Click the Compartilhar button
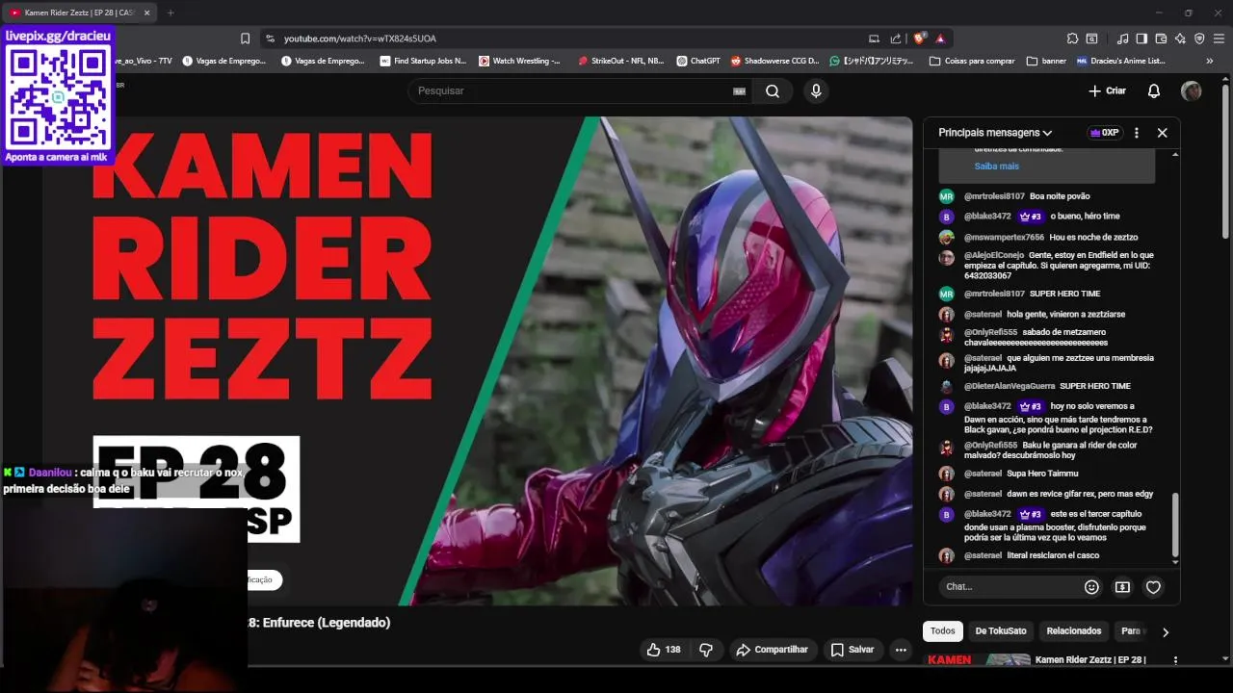The height and width of the screenshot is (693, 1233). point(773,650)
